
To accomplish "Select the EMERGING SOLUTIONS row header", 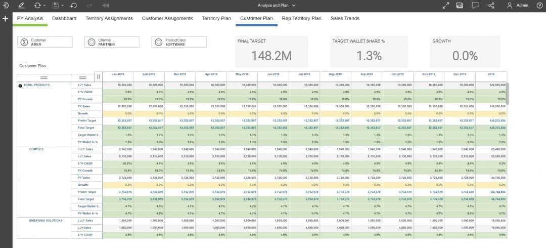I will (45, 221).
